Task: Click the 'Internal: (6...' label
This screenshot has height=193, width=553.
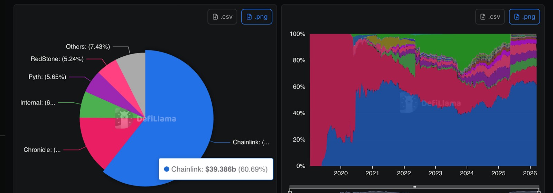Action: 38,103
